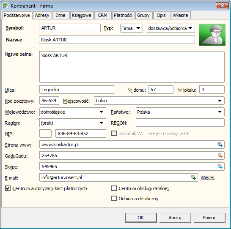Open the Państwo dropdown list
This screenshot has width=231, height=229.
pos(220,112)
